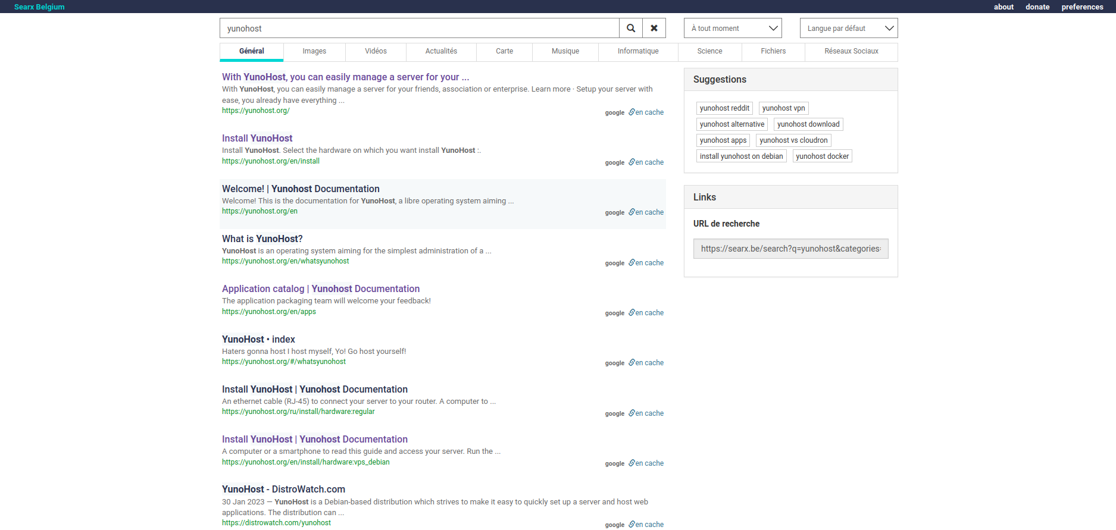The width and height of the screenshot is (1116, 530).
Task: Open the 'Install YunoHost' first result title
Action: pyautogui.click(x=257, y=138)
